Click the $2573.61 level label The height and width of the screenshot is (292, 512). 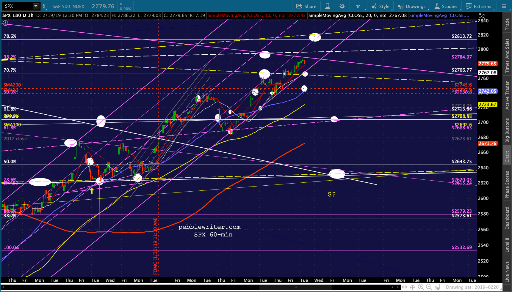[462, 216]
